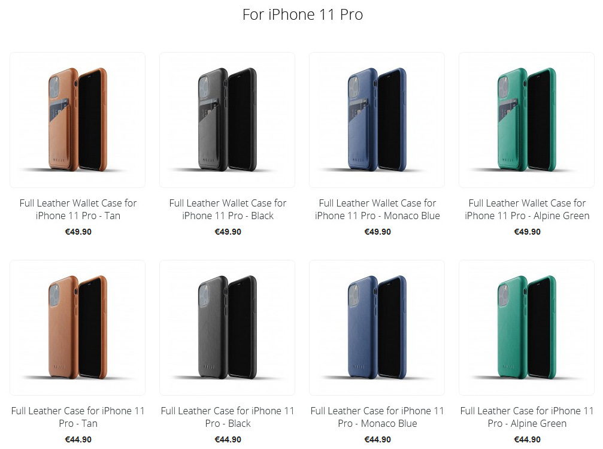Click 'Full Leather Case - Alpine Green' title link

coord(527,417)
